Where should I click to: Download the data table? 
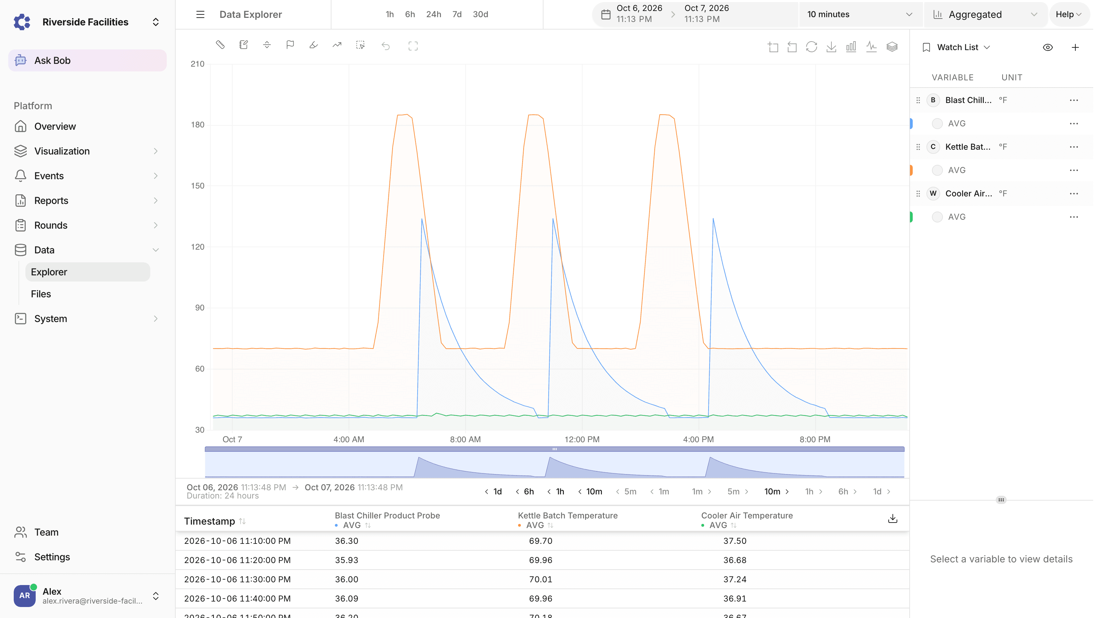tap(892, 519)
